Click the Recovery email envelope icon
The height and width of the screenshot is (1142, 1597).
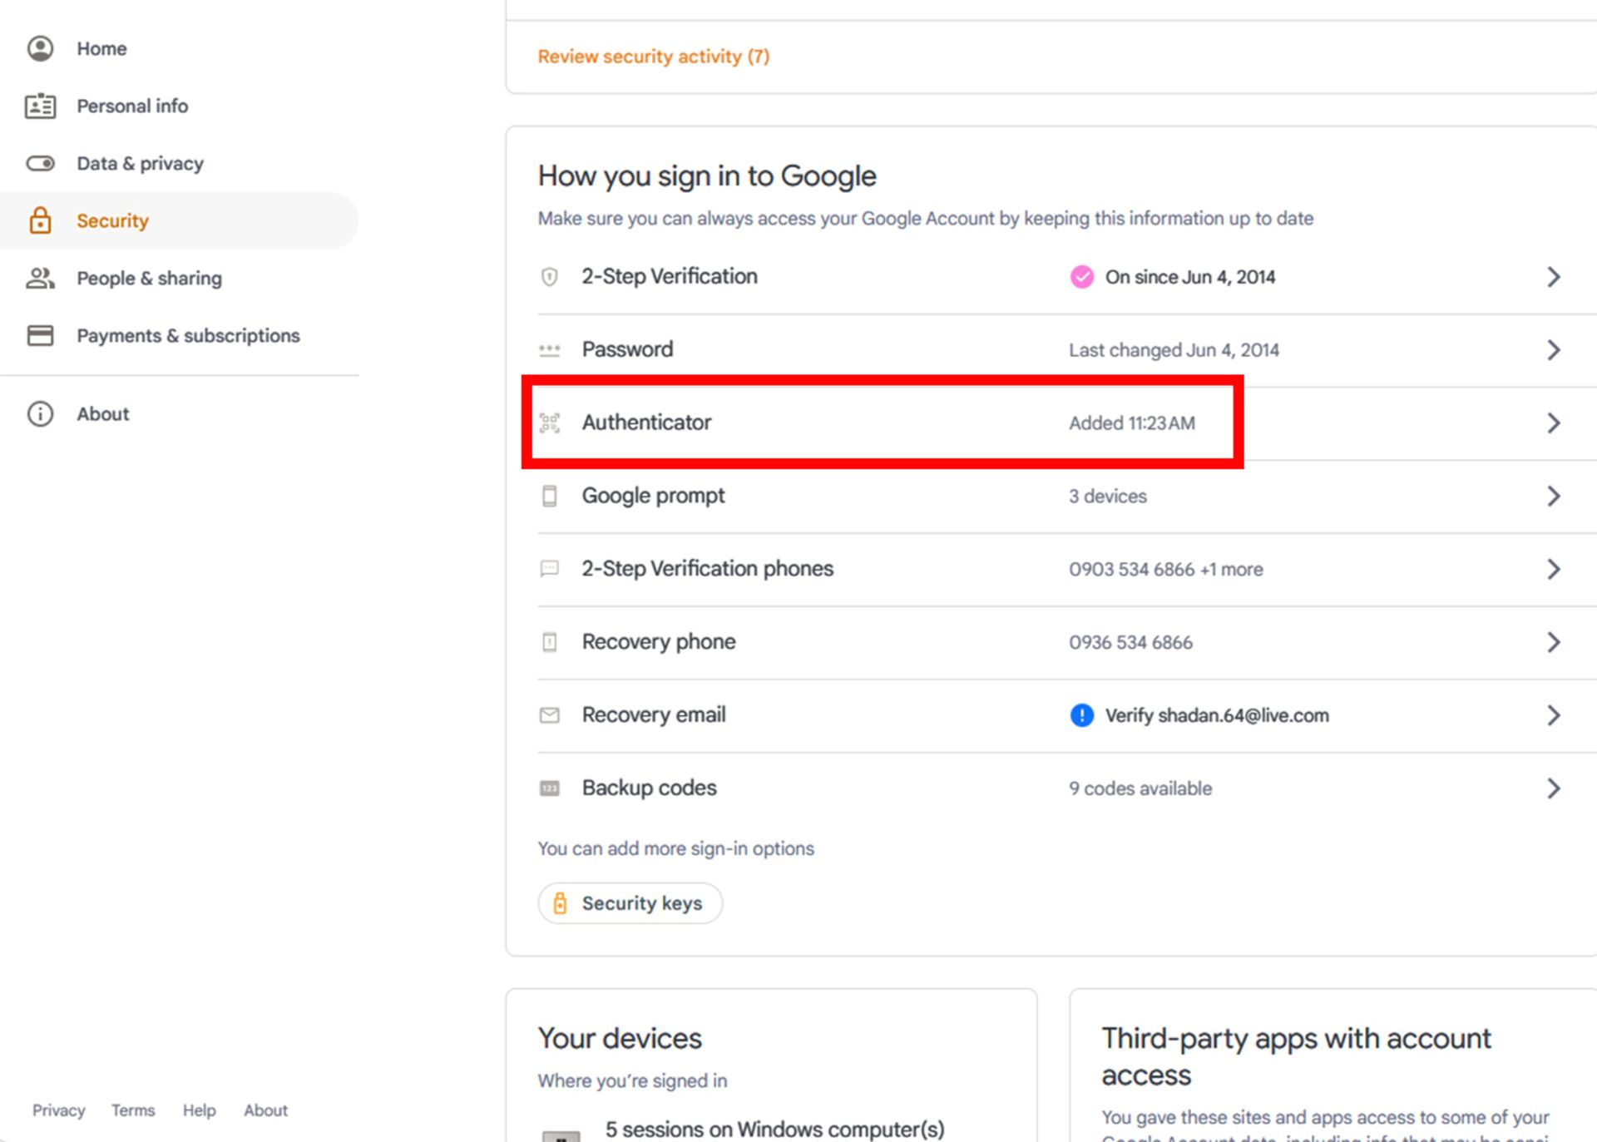click(x=549, y=715)
